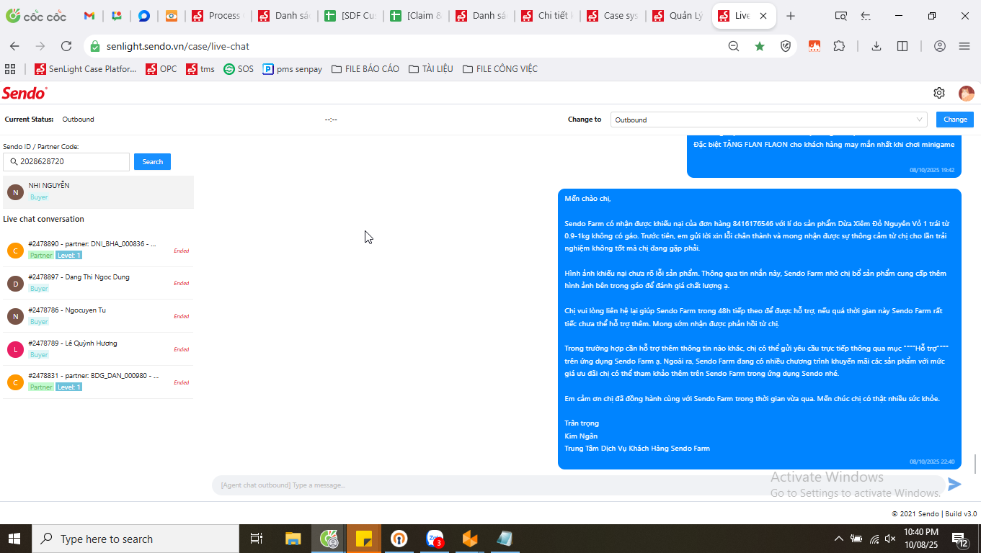Send the message with paper plane icon
This screenshot has height=553, width=981.
954,485
